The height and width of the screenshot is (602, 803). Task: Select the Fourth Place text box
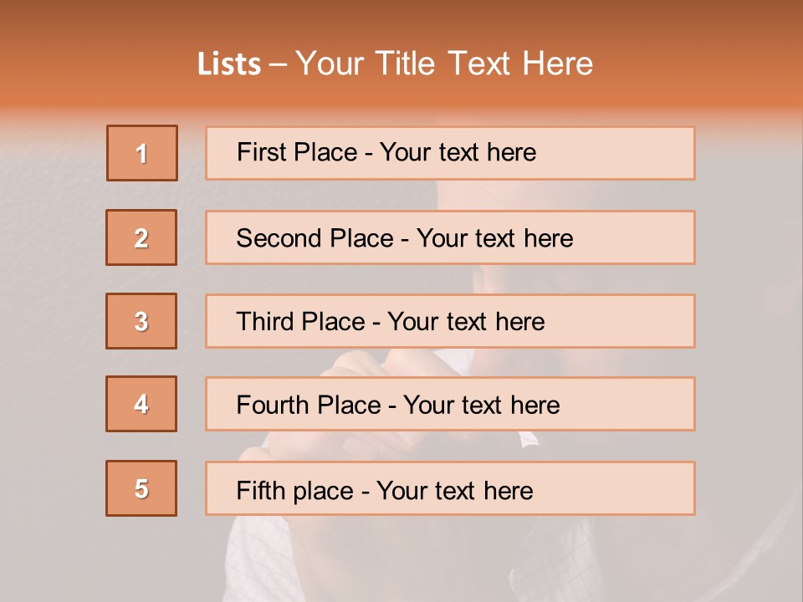[x=450, y=405]
